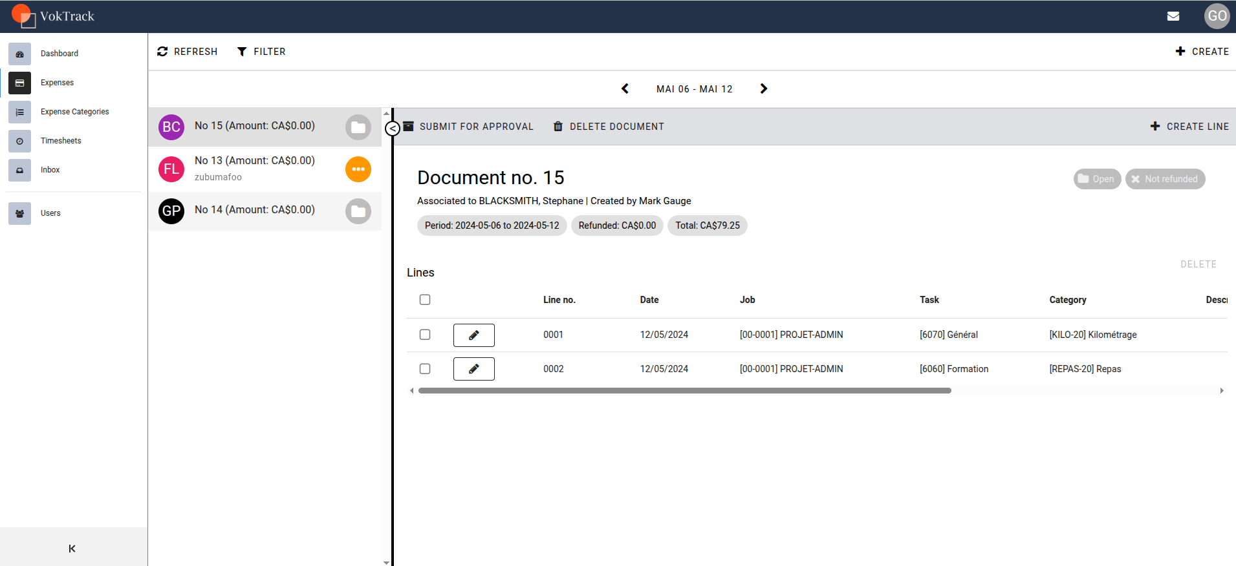
Task: Click the VokTrack logo
Action: click(53, 16)
